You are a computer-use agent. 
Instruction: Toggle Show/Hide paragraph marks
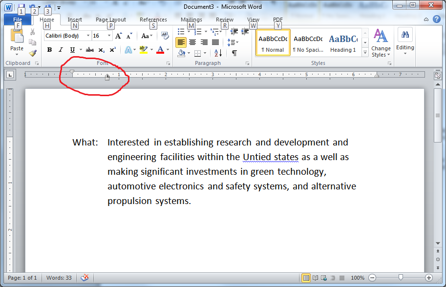(x=234, y=53)
